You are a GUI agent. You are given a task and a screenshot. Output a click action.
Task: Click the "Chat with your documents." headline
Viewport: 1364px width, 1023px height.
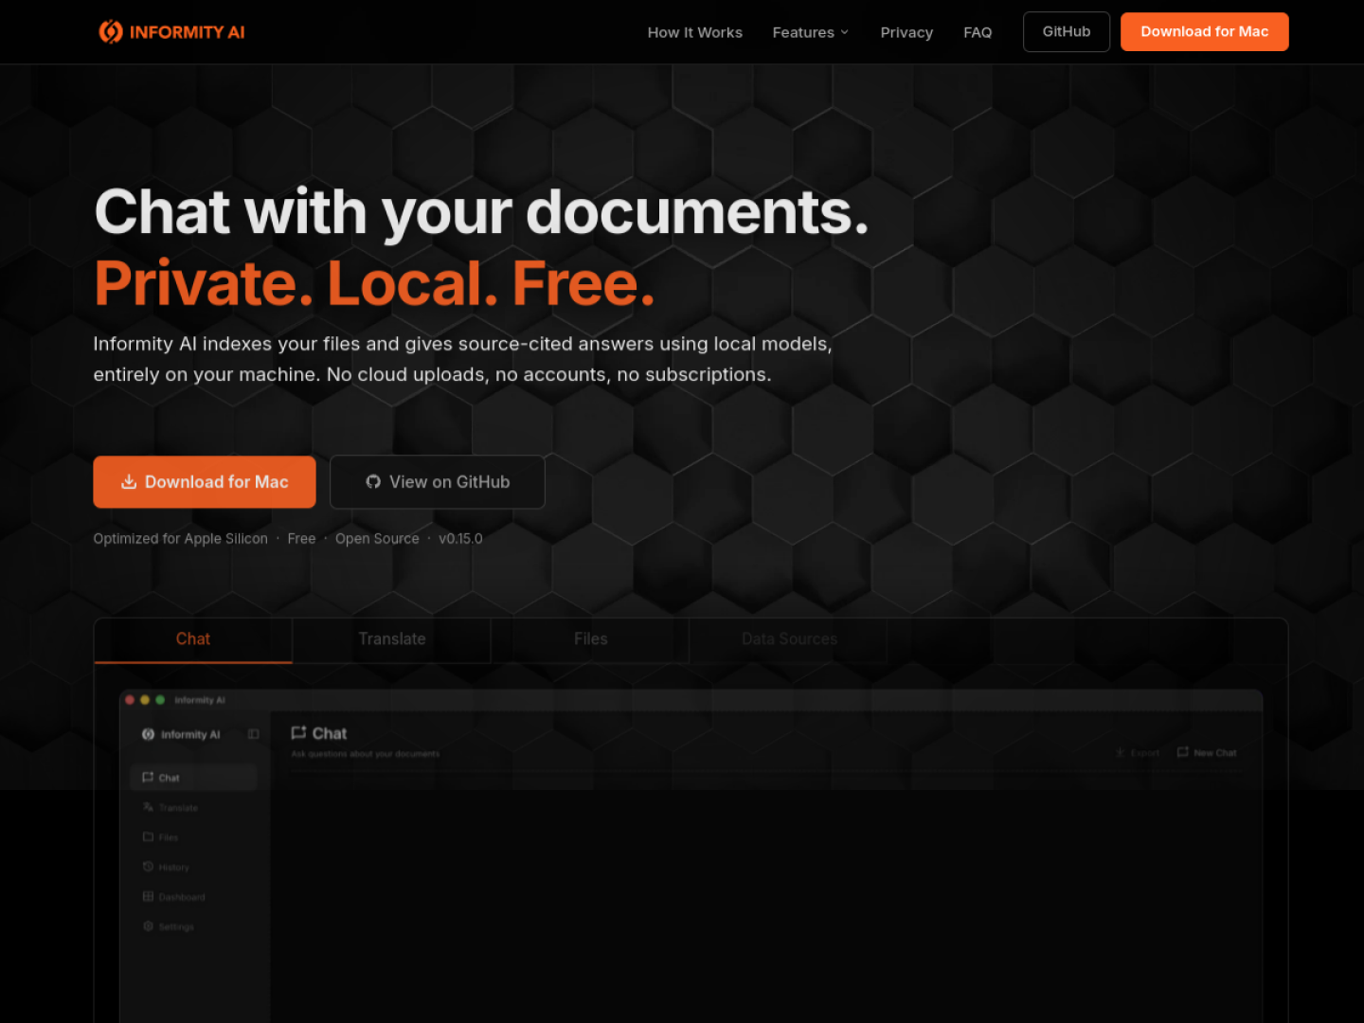481,211
